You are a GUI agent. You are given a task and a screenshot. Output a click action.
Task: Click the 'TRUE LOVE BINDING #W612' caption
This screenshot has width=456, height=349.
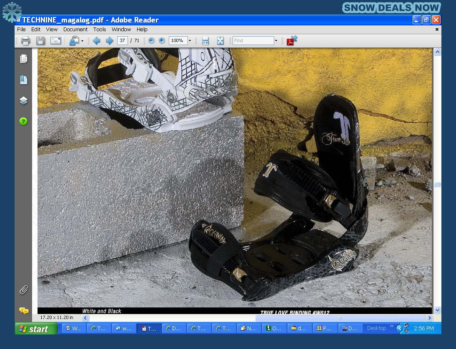coord(295,313)
